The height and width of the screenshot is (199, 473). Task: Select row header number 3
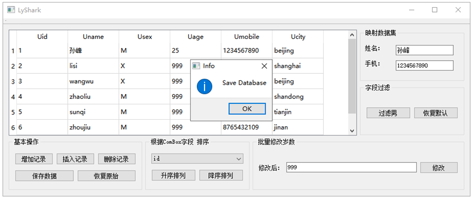click(x=13, y=81)
